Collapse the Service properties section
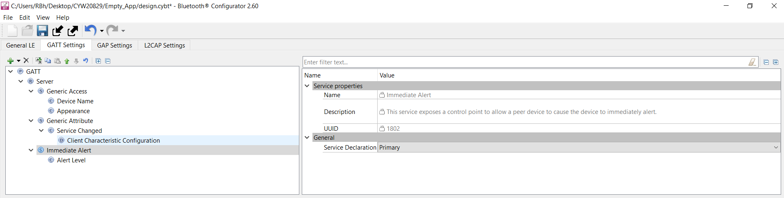The image size is (784, 198). coord(307,86)
